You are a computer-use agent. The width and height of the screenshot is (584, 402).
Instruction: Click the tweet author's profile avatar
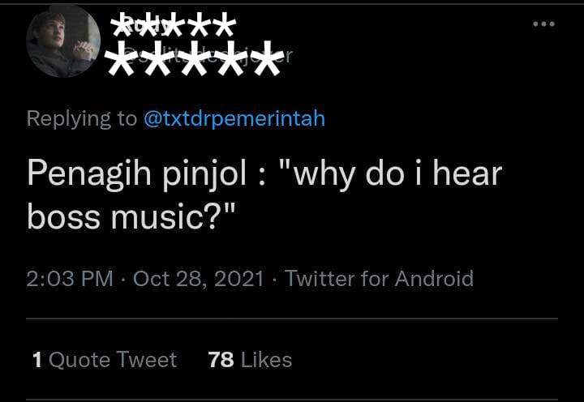point(63,41)
